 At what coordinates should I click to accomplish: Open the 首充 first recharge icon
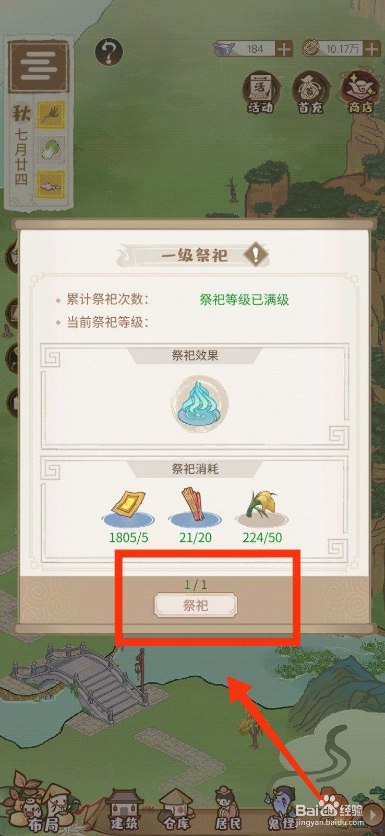click(x=310, y=93)
